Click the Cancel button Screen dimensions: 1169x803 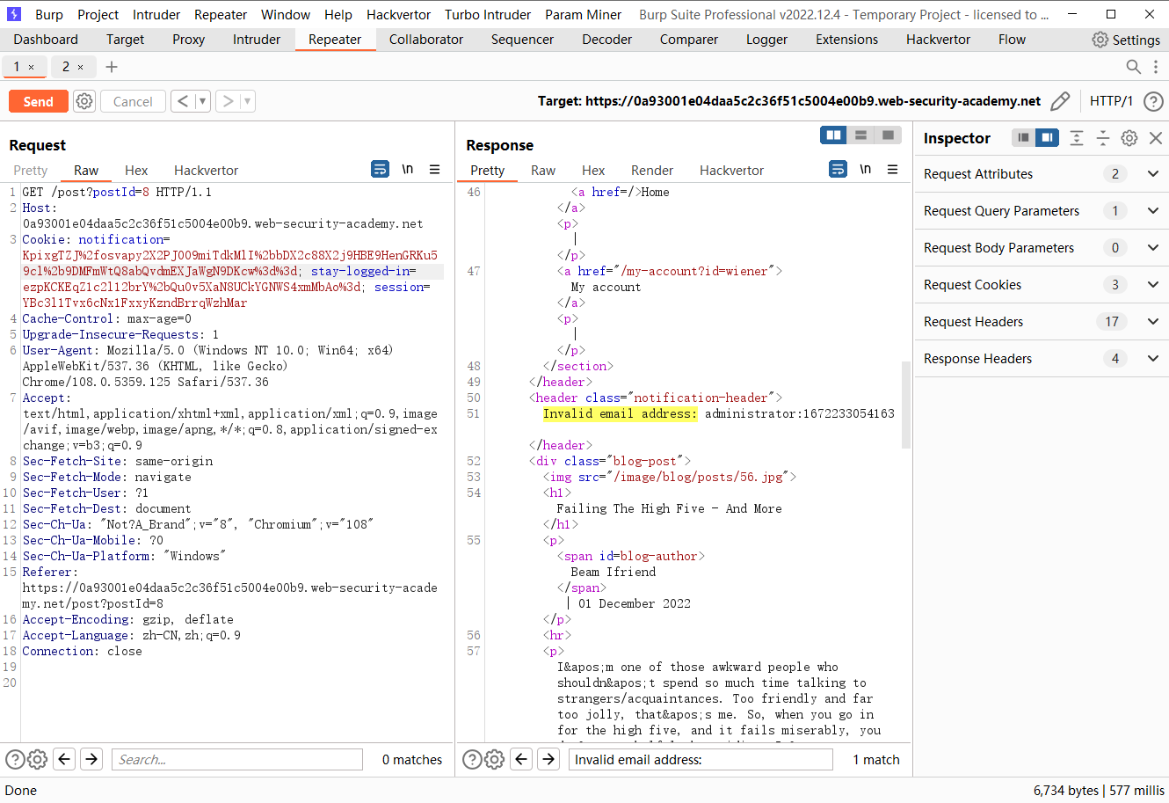point(133,101)
